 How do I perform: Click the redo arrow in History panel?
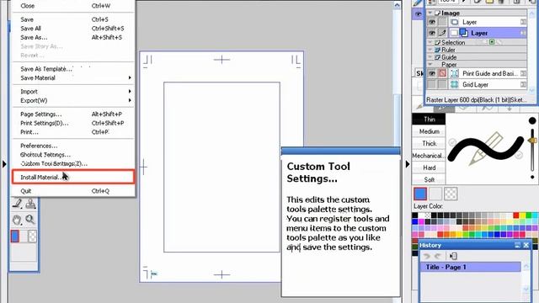coord(438,256)
